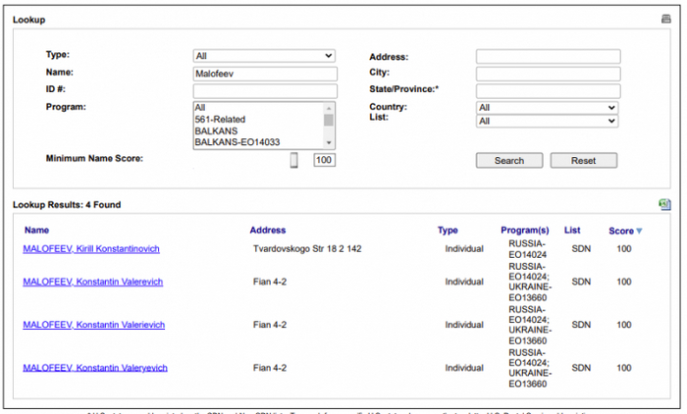This screenshot has width=687, height=414.
Task: Click the Minimum Name Score slider handle
Action: click(294, 160)
